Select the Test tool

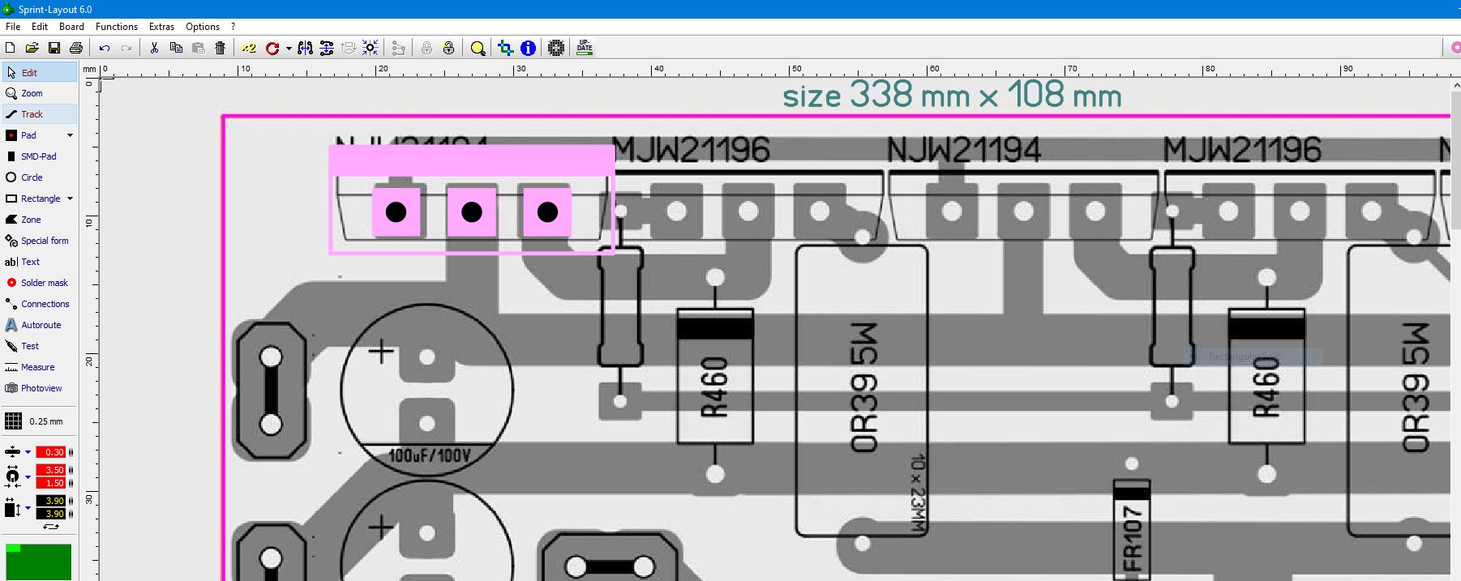pos(40,346)
